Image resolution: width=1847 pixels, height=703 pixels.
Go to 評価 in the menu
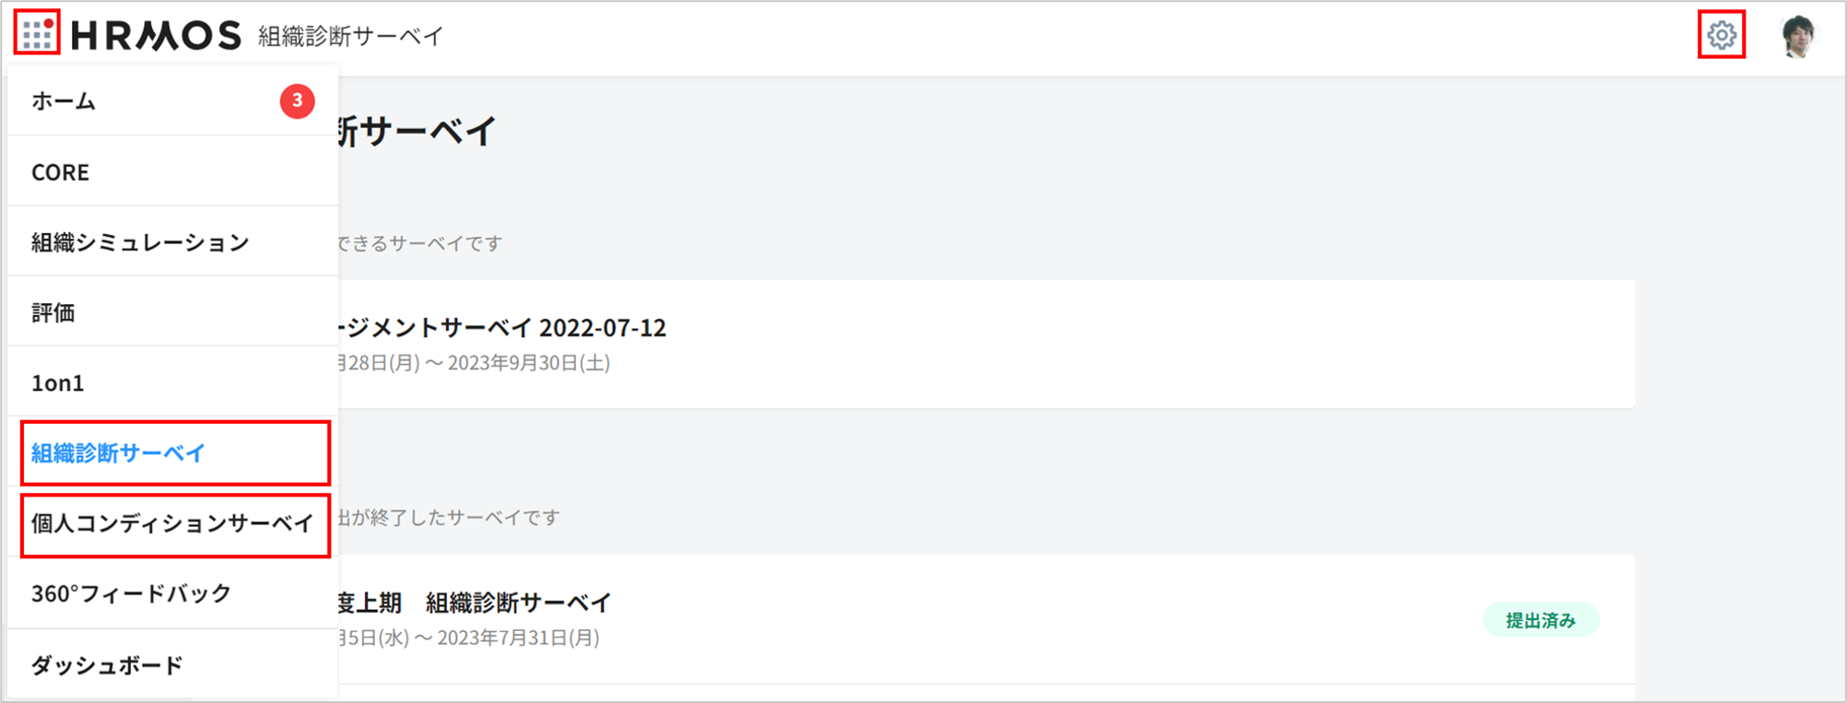click(x=53, y=312)
